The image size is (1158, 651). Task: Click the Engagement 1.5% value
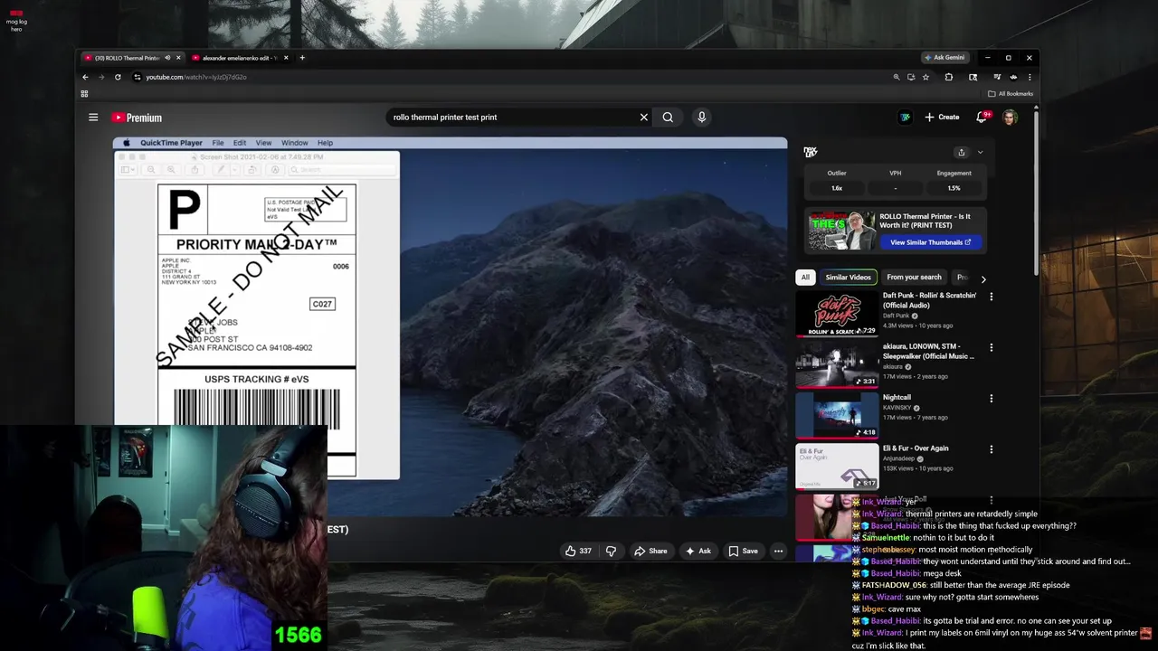(954, 188)
